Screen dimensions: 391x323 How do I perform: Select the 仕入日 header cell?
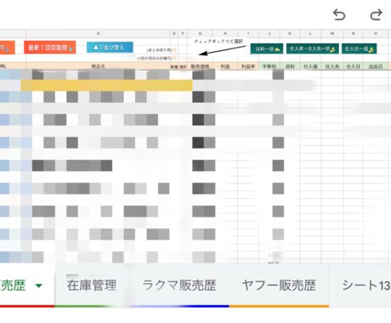pos(354,66)
